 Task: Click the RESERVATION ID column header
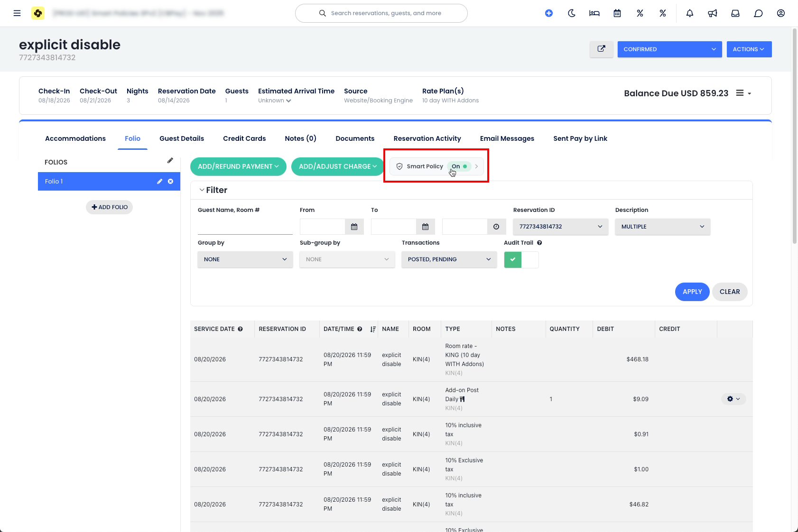pos(282,329)
